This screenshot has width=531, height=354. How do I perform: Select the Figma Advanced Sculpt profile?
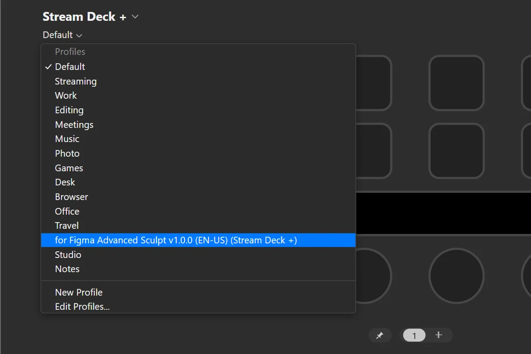(x=198, y=240)
